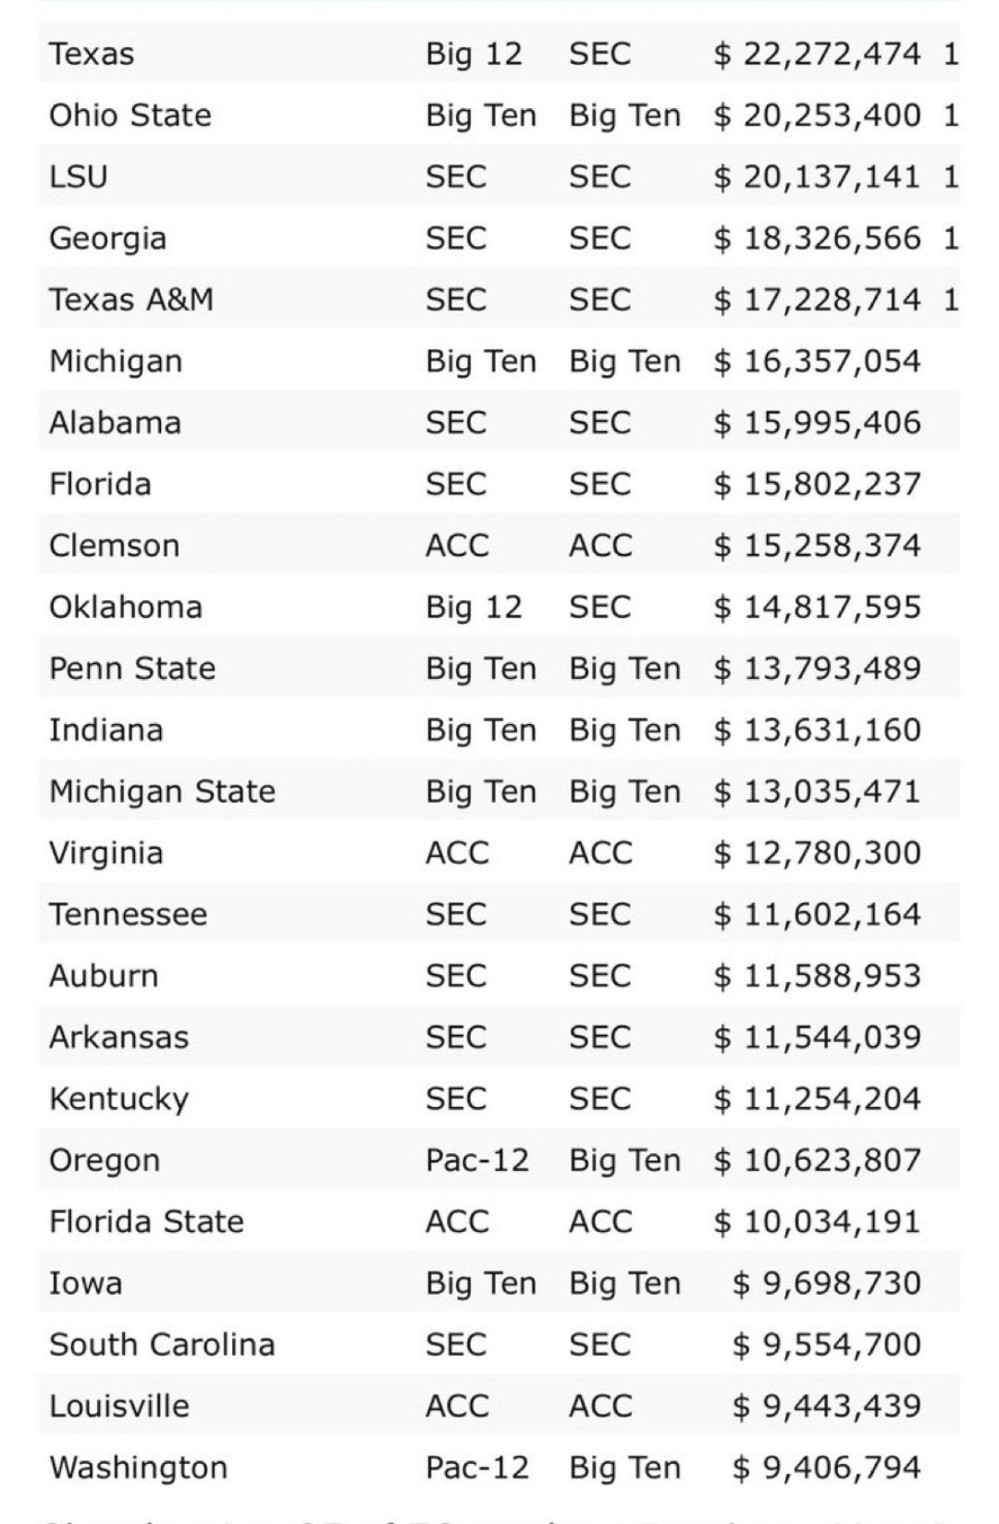Viewport: 999px width, 1524px height.
Task: Click the Texas school name
Action: [92, 54]
